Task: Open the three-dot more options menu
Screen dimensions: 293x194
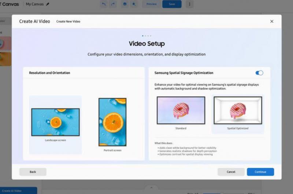Action: pyautogui.click(x=189, y=4)
